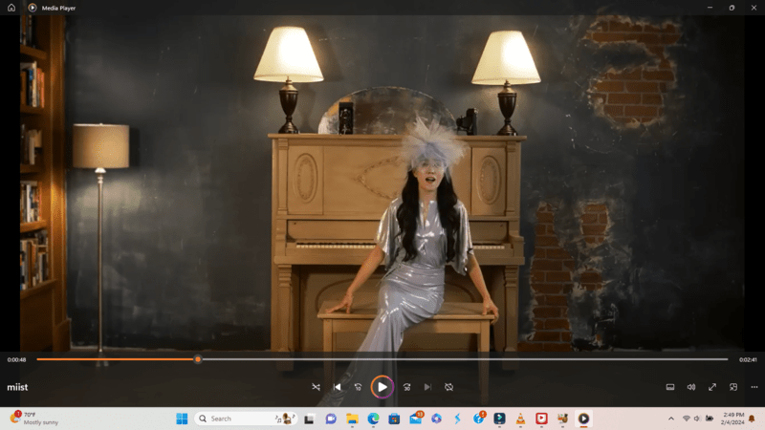The width and height of the screenshot is (765, 430).
Task: Open the volume control
Action: point(691,387)
